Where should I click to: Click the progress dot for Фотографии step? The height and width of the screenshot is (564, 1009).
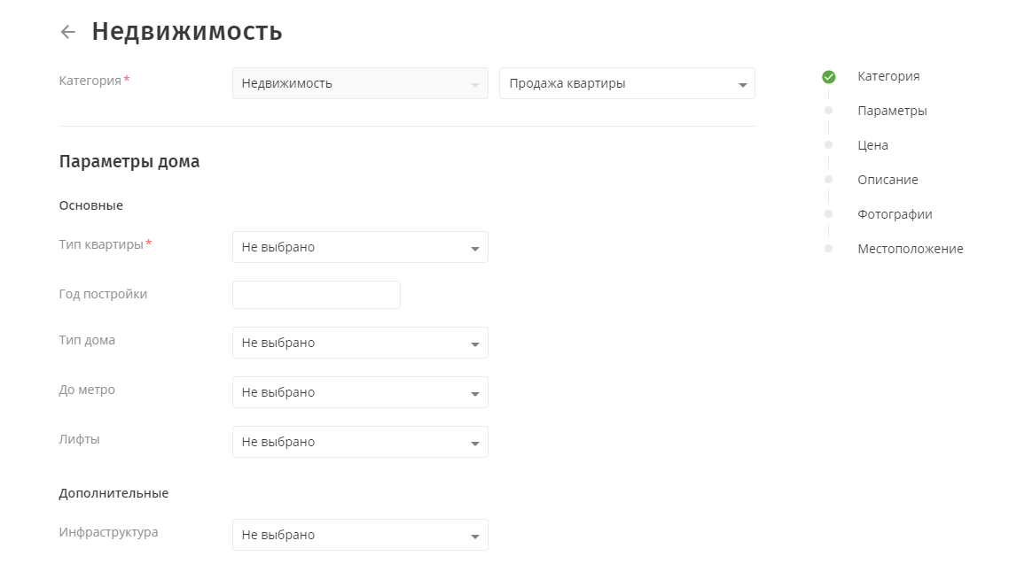point(829,214)
